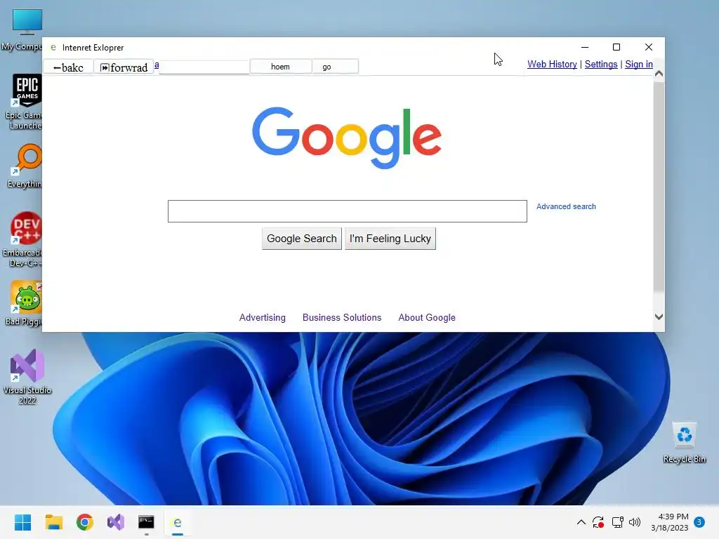Click the 'hoem' button
This screenshot has height=539, width=719.
pos(281,67)
